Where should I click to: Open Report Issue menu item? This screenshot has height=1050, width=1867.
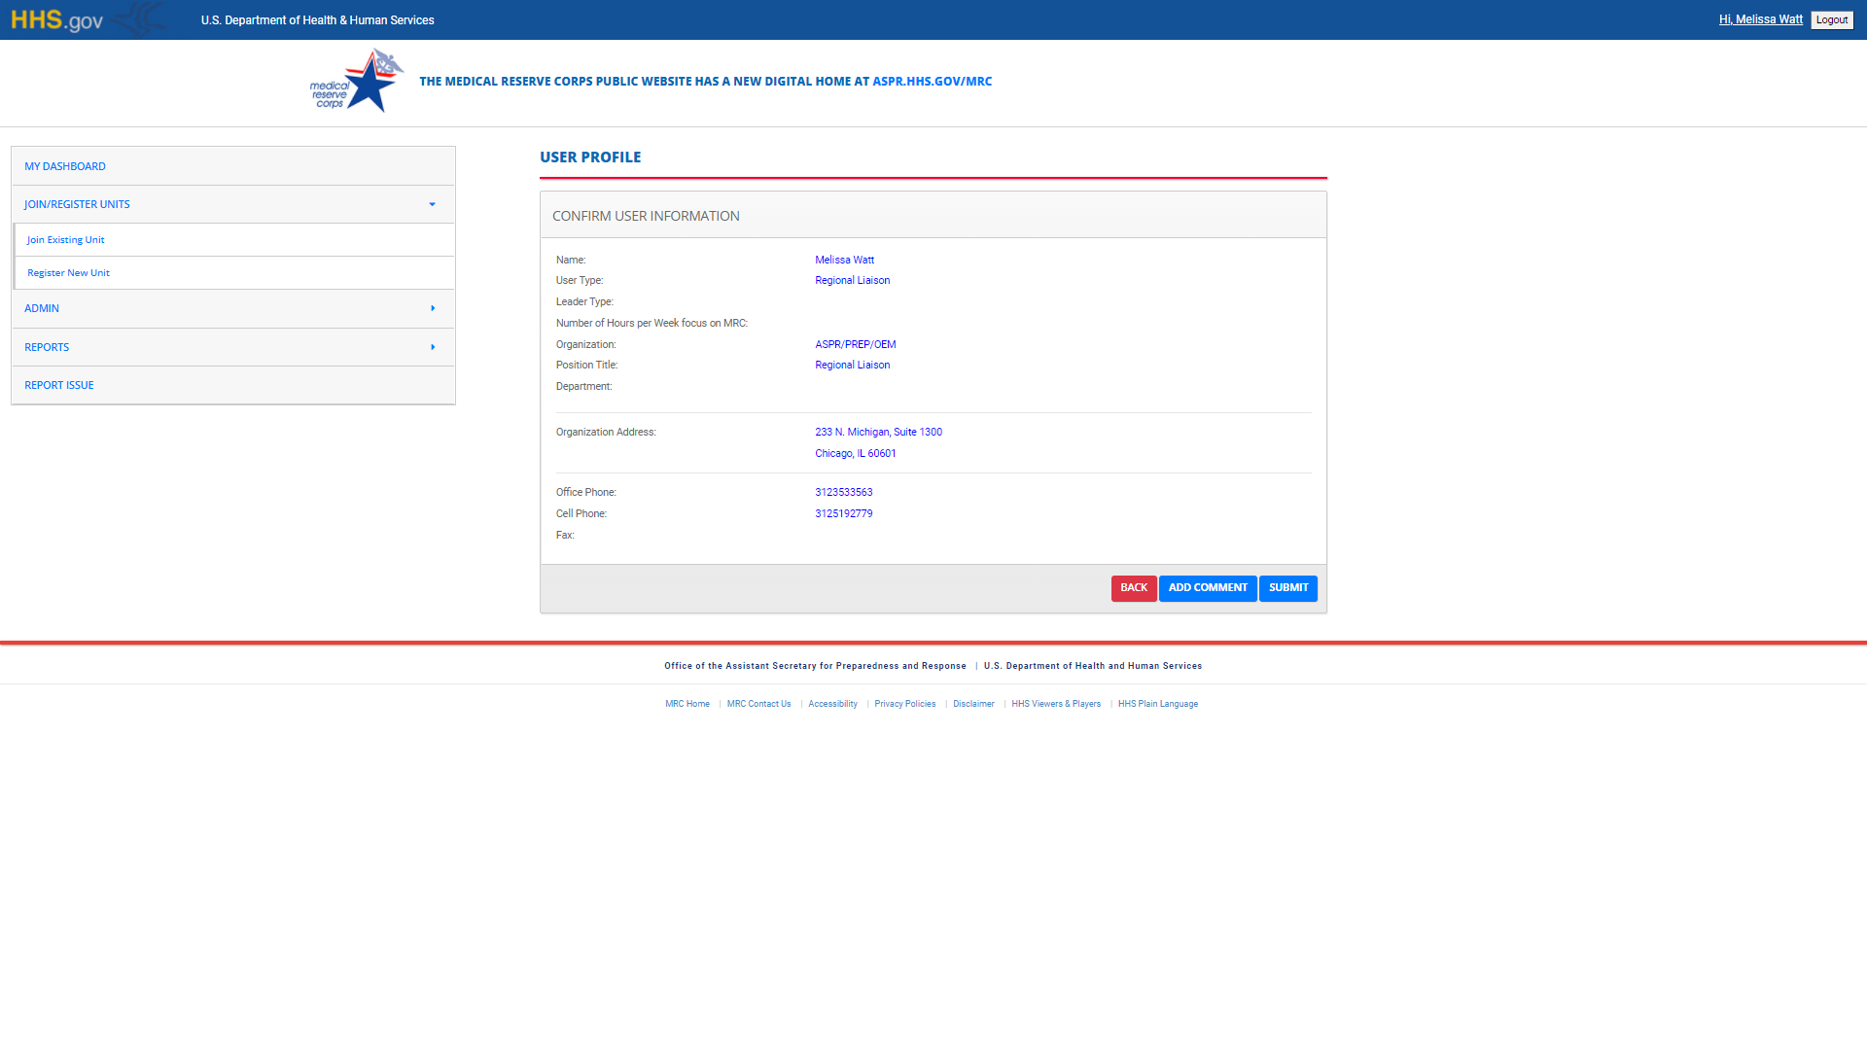59,385
